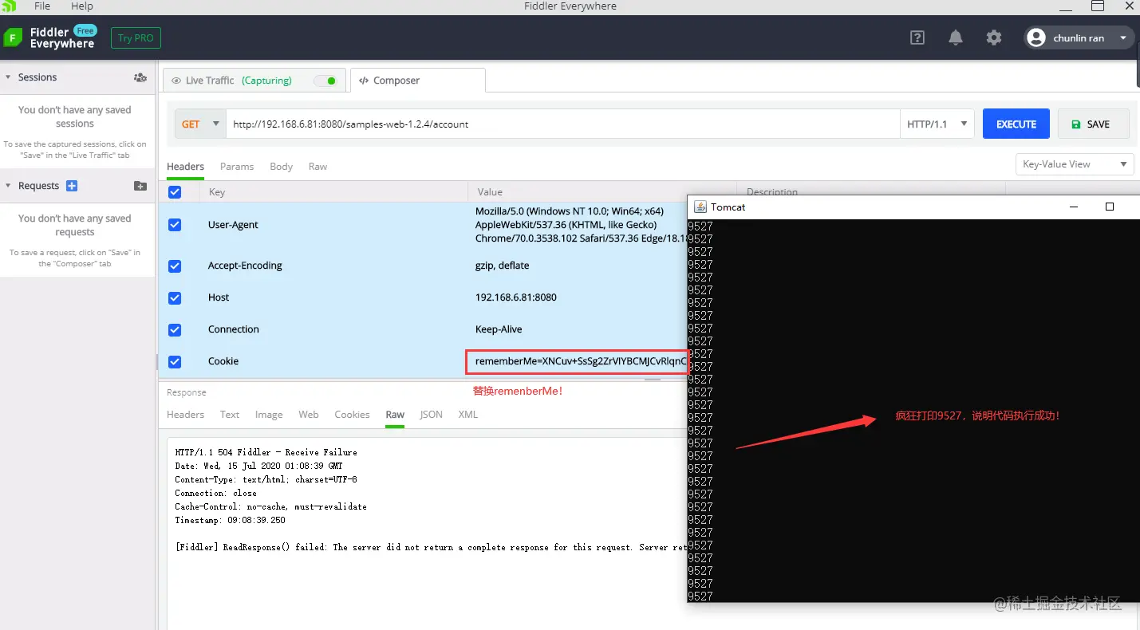Uncheck the Accept-Encoding header checkbox

click(175, 266)
